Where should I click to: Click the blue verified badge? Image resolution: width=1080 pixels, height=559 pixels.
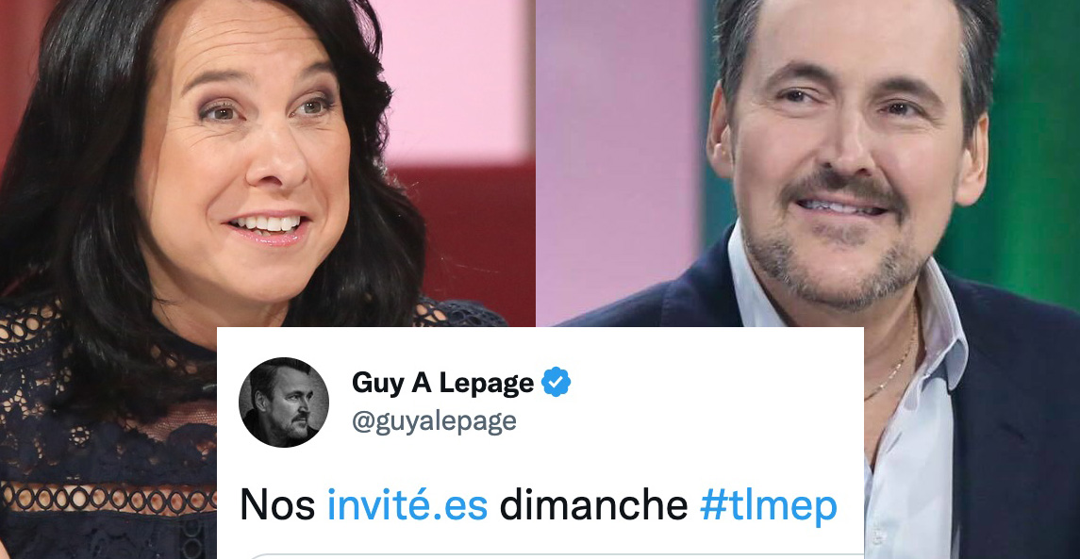pos(556,382)
